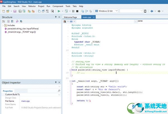
Task: Click the mobile device icon in the toolbar
Action: 145,11
